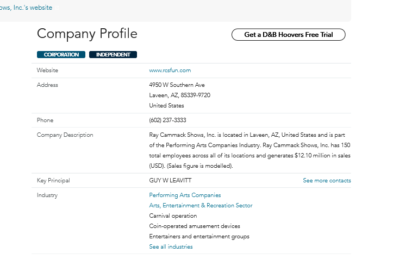Select the CORPORATION badge
The image size is (399, 266).
(61, 55)
